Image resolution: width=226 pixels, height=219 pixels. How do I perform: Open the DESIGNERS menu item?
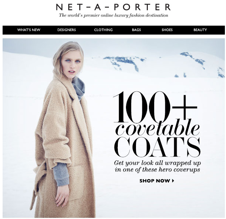click(x=67, y=30)
